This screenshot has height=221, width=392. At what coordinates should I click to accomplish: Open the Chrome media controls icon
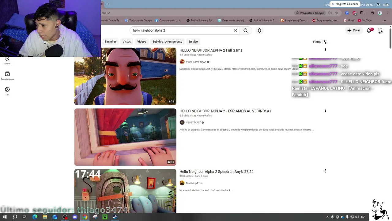pos(372,13)
